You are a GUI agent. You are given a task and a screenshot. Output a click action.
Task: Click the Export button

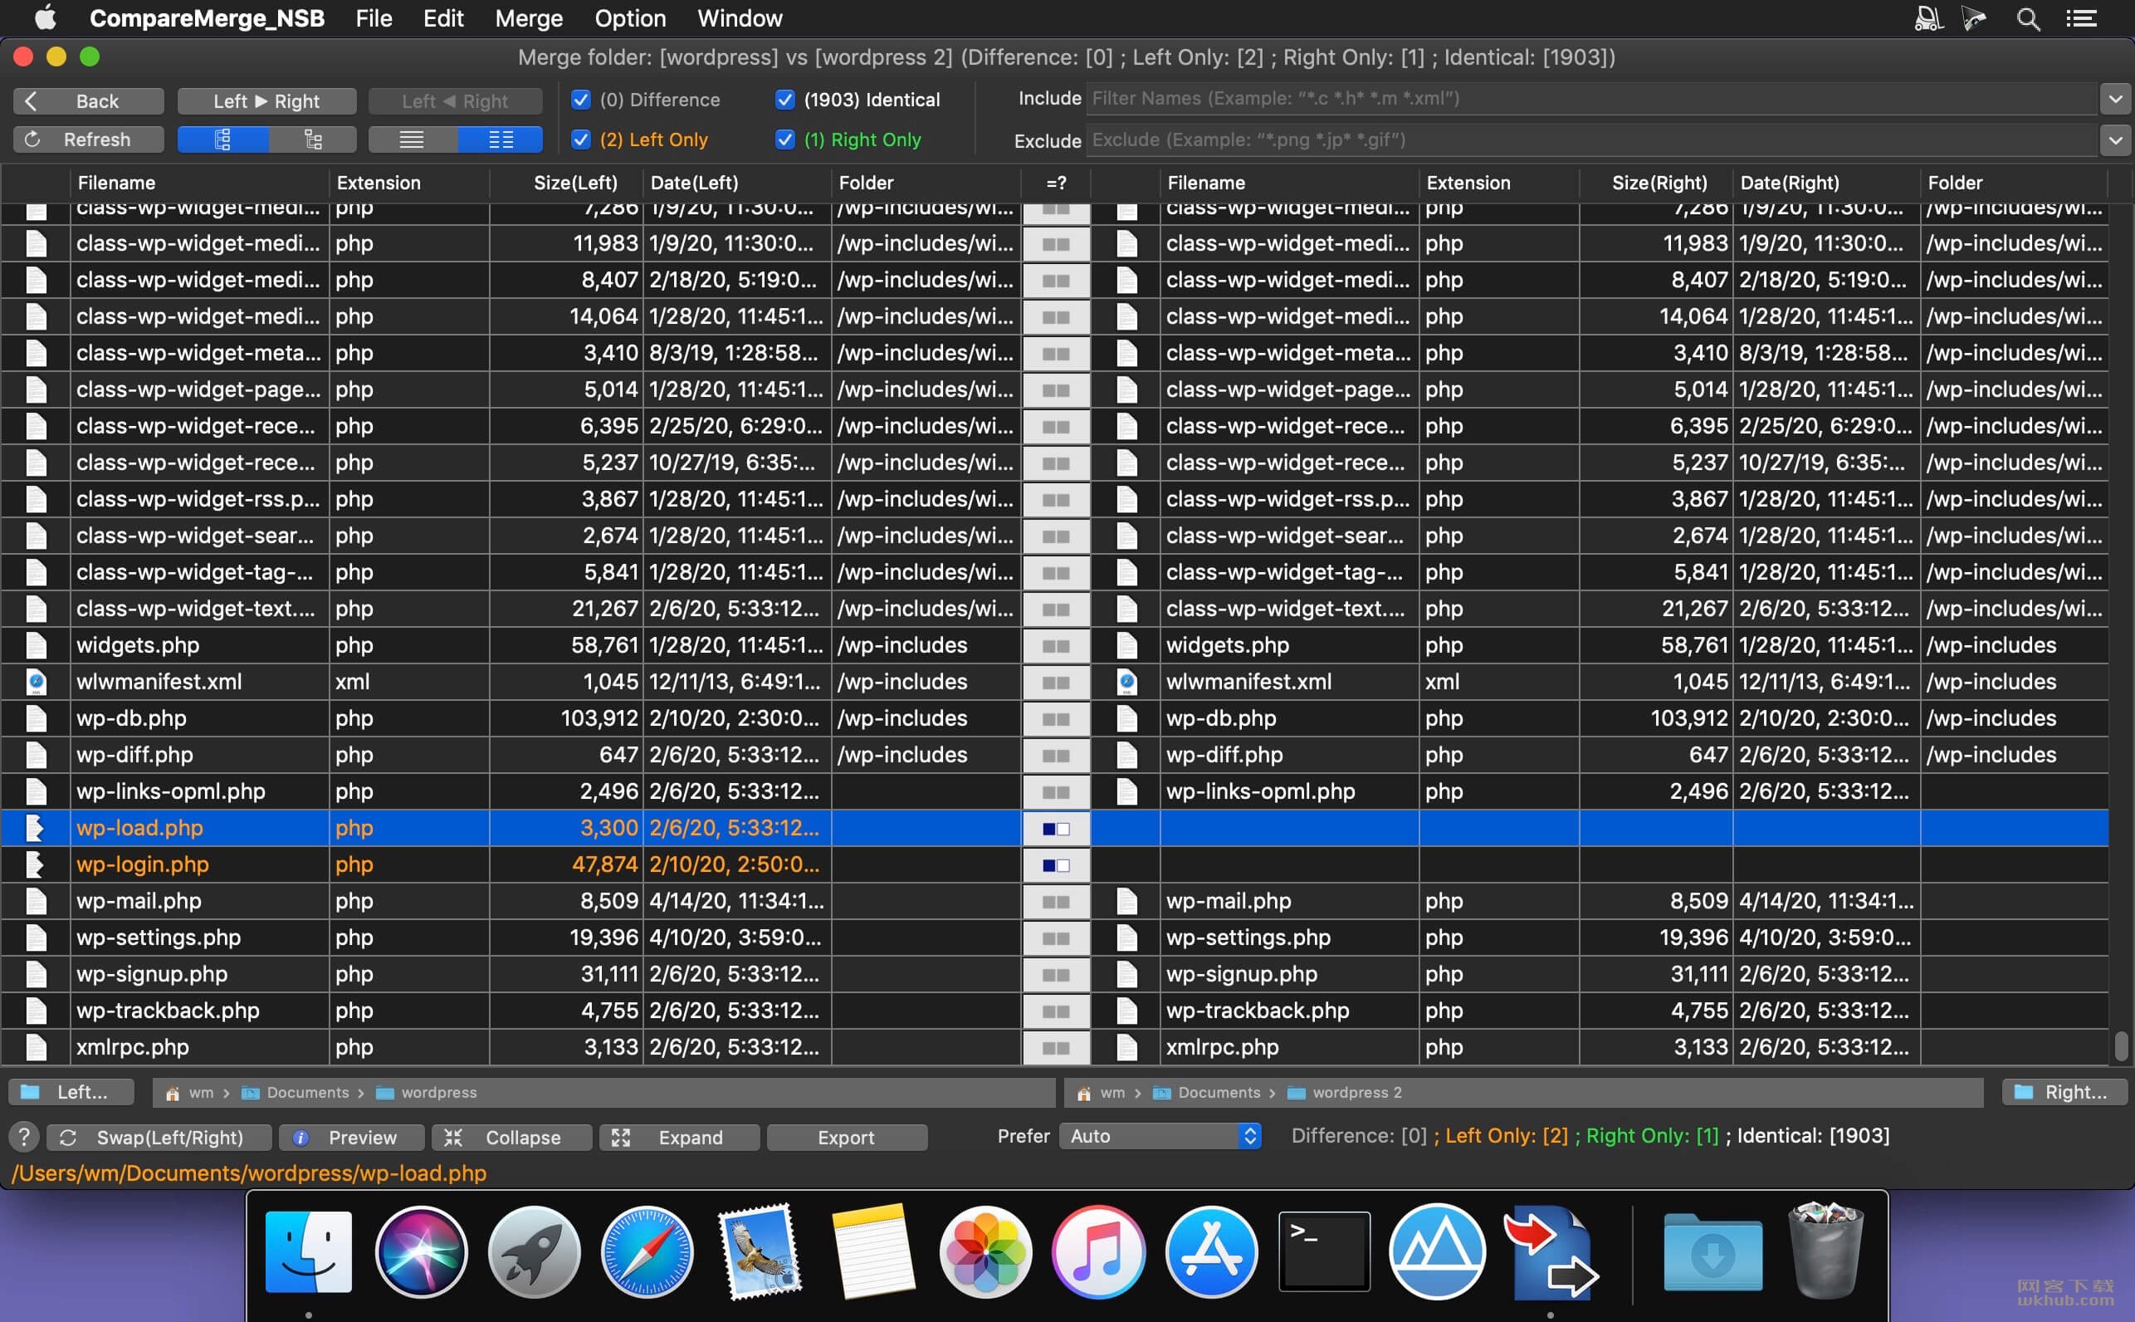(x=846, y=1137)
